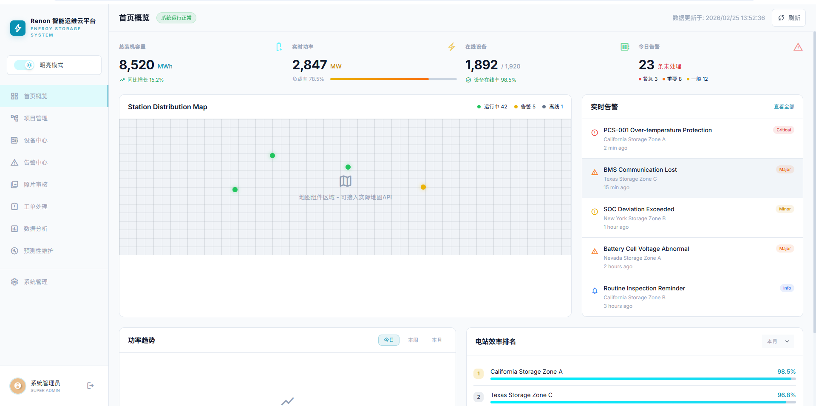Click the logout icon beside the admin name
The height and width of the screenshot is (406, 816).
pos(90,386)
